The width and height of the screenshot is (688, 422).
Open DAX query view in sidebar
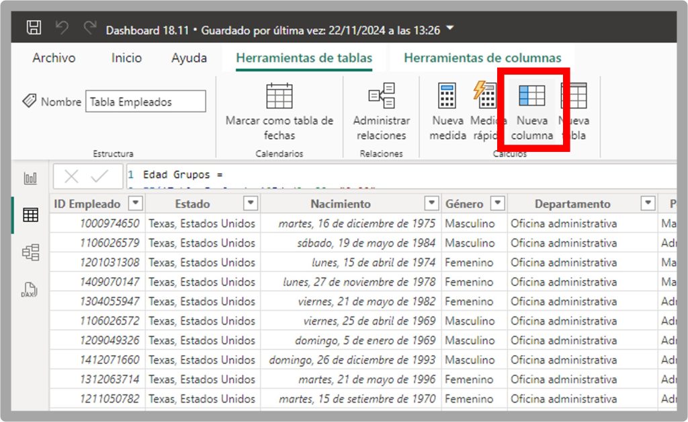tap(30, 290)
